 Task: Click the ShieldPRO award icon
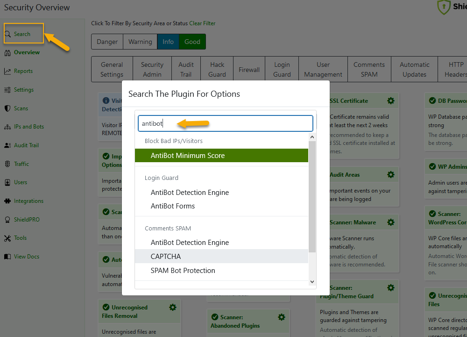[x=7, y=220]
